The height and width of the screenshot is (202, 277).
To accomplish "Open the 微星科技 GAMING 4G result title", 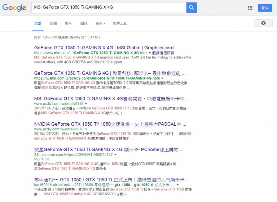I will coord(110,73).
